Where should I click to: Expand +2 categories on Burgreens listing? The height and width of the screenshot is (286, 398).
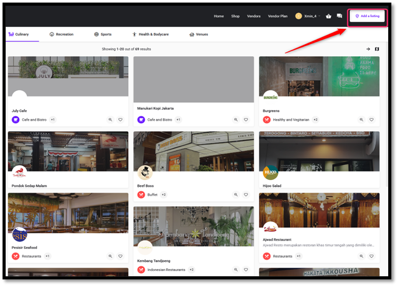(315, 120)
